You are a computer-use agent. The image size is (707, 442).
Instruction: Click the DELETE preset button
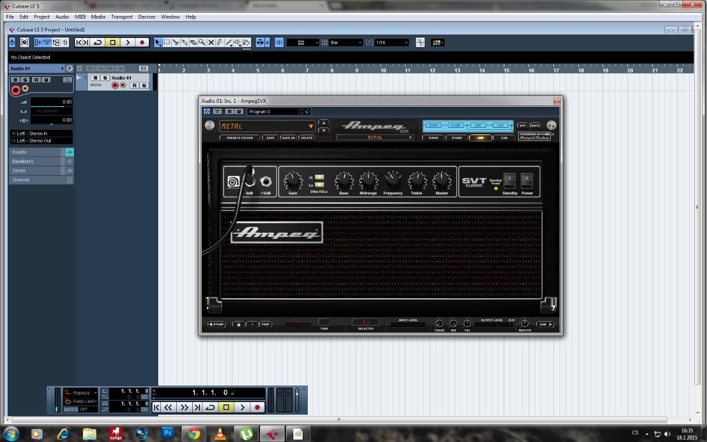(x=307, y=138)
